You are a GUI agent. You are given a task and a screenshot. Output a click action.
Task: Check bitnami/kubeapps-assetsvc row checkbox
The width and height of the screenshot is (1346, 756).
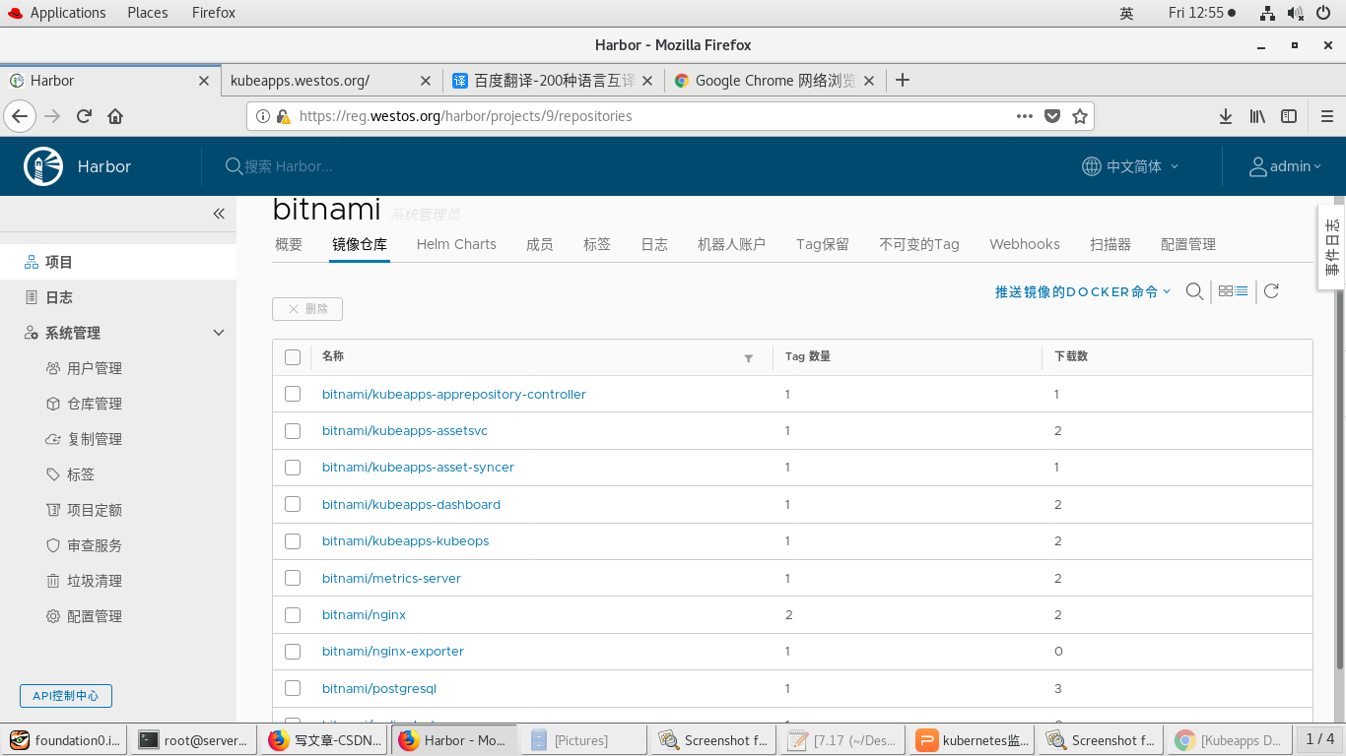[293, 430]
